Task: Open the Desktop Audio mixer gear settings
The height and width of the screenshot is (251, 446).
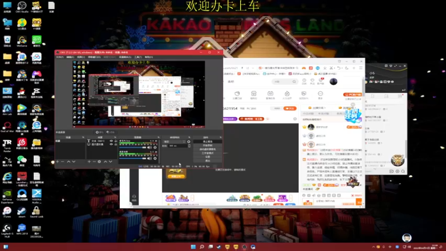Action: coord(155,158)
